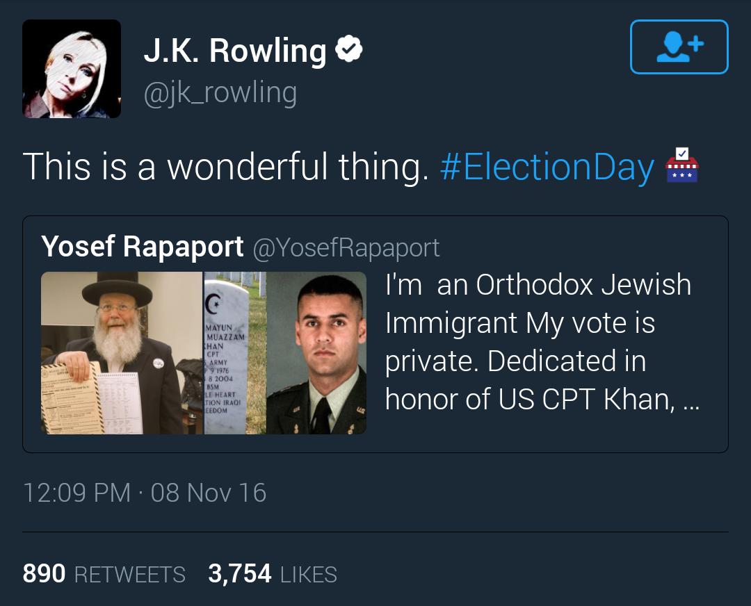Click the @jk_rowling handle
Image resolution: width=751 pixels, height=606 pixels.
point(220,93)
